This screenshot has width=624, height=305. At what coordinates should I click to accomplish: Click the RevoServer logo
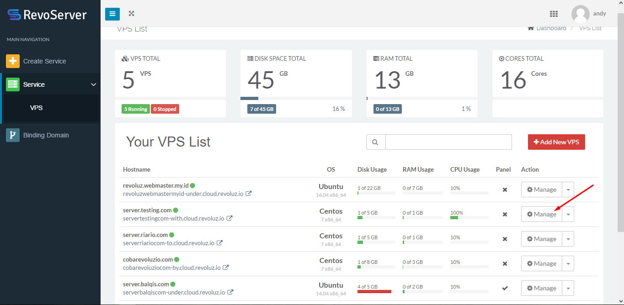click(x=47, y=15)
